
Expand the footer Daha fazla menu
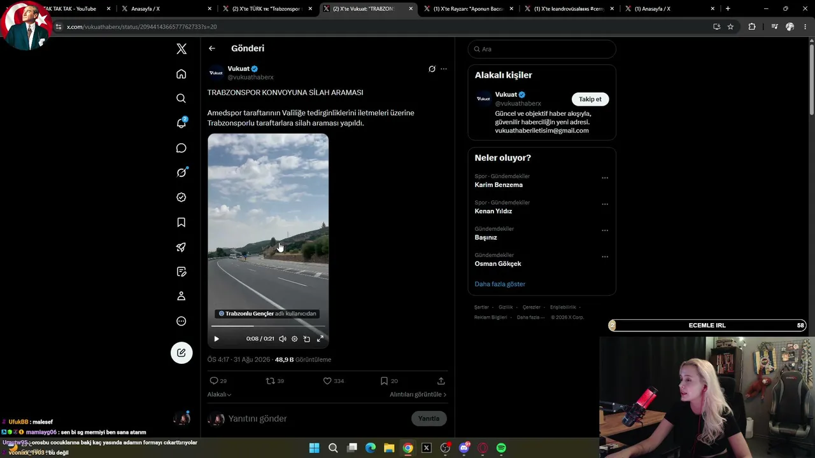point(530,317)
